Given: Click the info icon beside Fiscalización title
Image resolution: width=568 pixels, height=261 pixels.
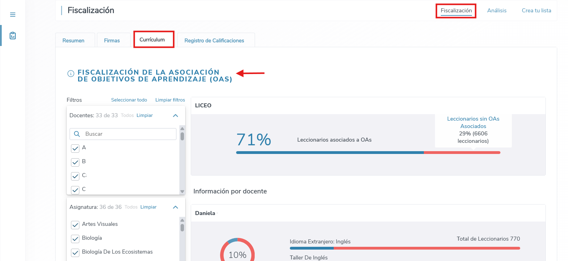Looking at the screenshot, I should 71,73.
